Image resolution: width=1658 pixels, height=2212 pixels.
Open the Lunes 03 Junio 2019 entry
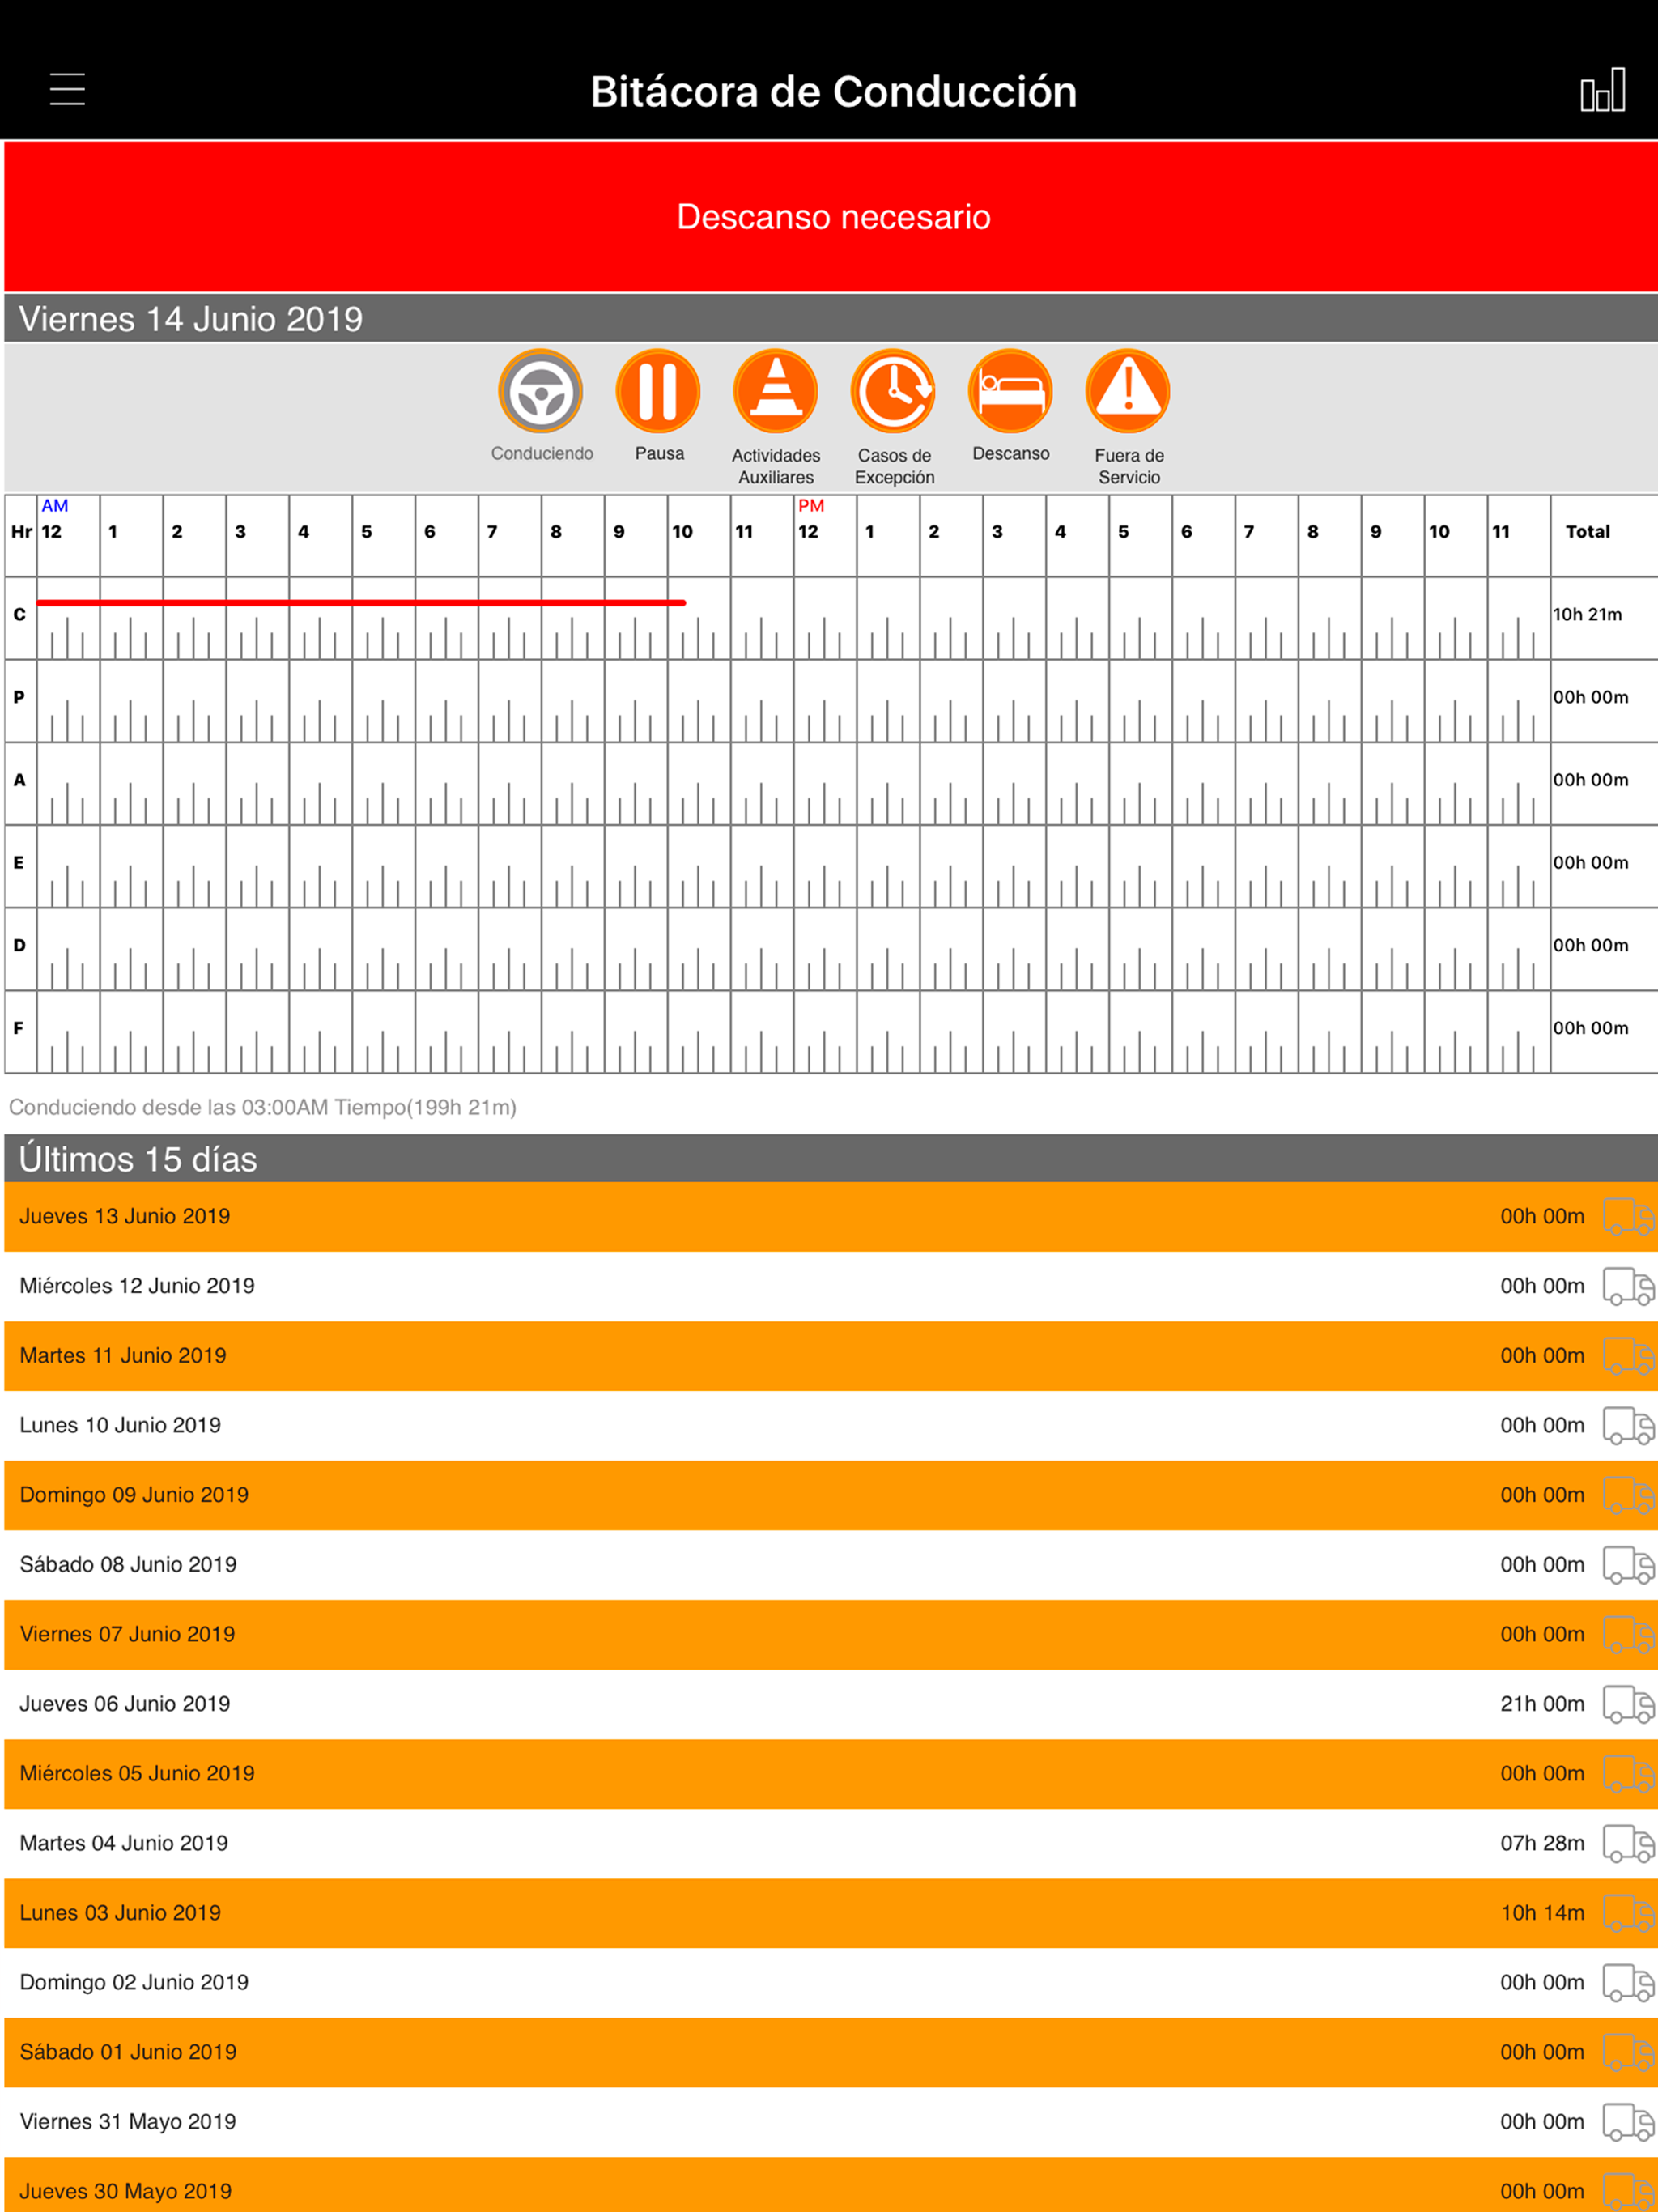click(x=831, y=1913)
